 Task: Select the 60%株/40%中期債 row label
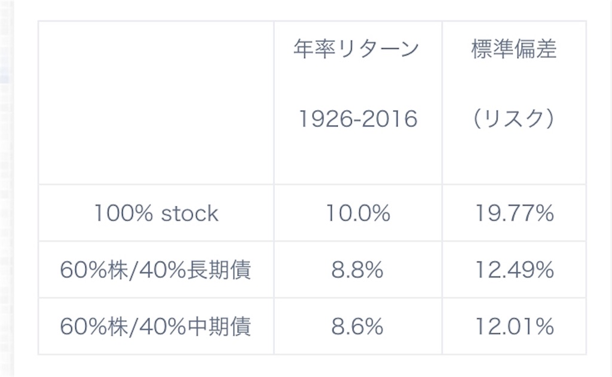155,327
